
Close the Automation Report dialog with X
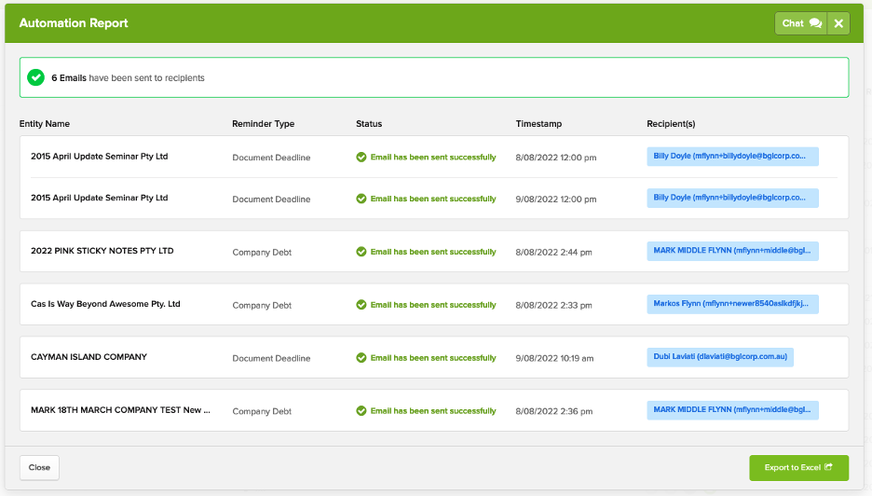(x=838, y=23)
